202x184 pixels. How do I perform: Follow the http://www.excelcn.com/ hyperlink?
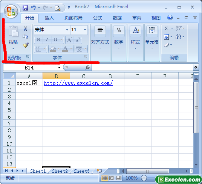point(78,83)
